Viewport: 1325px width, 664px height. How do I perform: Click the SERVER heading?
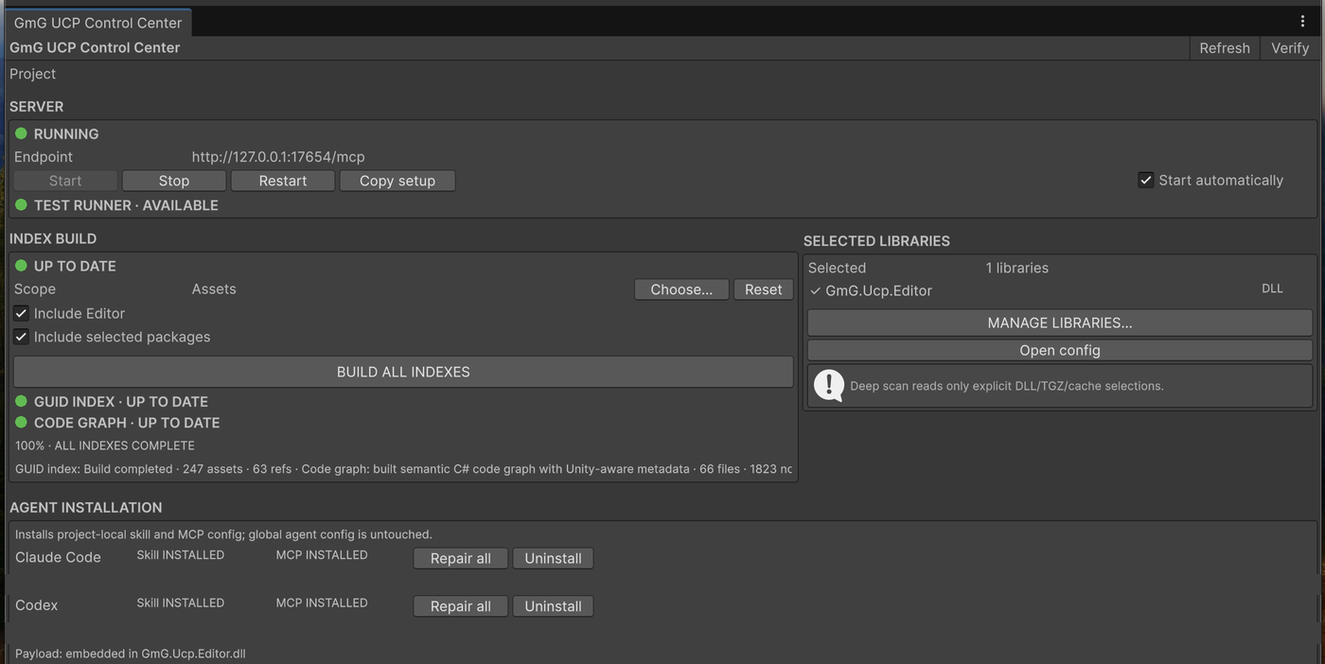point(37,107)
